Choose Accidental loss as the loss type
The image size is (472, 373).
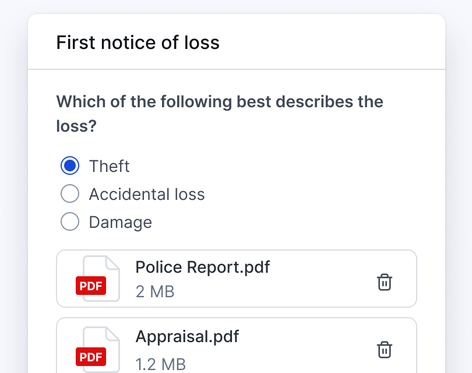69,193
